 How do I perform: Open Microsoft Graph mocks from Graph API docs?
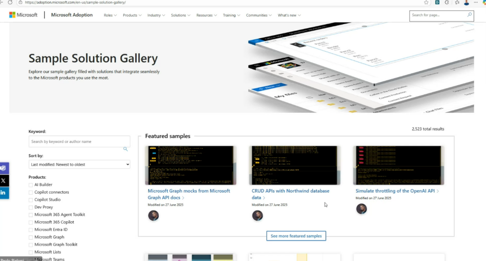pyautogui.click(x=189, y=194)
